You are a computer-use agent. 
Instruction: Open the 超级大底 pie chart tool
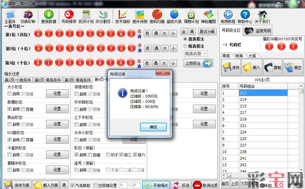pos(174,17)
